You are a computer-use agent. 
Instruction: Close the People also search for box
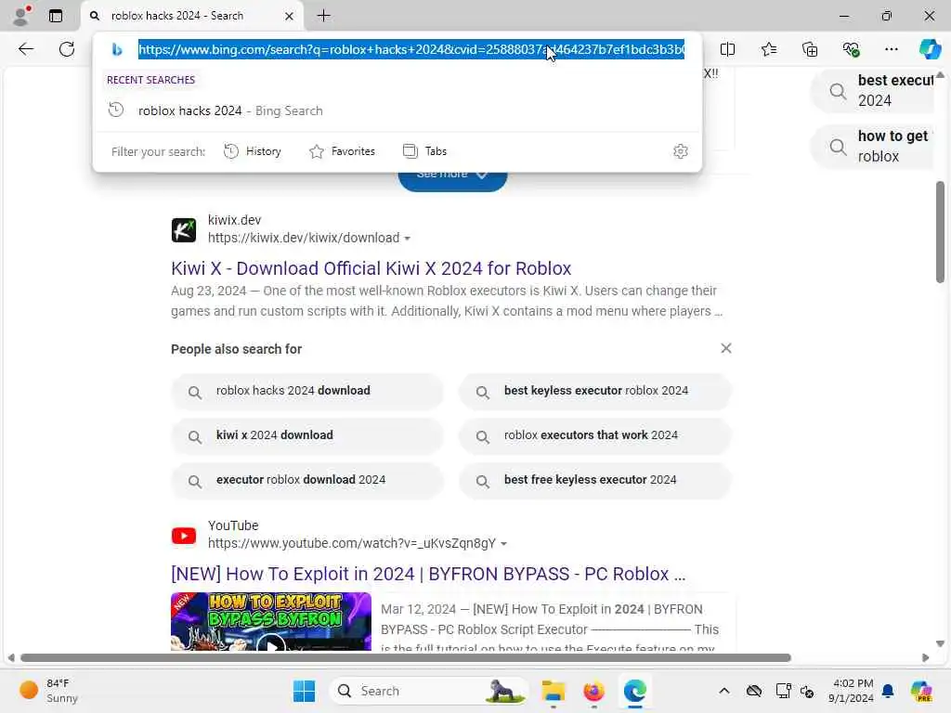726,348
